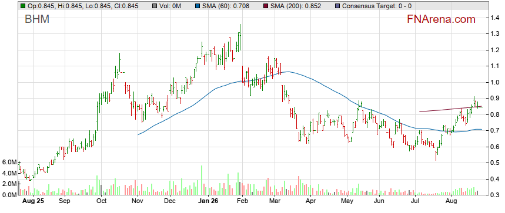The width and height of the screenshot is (505, 213).
Task: Click the 1.0 price axis label
Action: [x=496, y=82]
